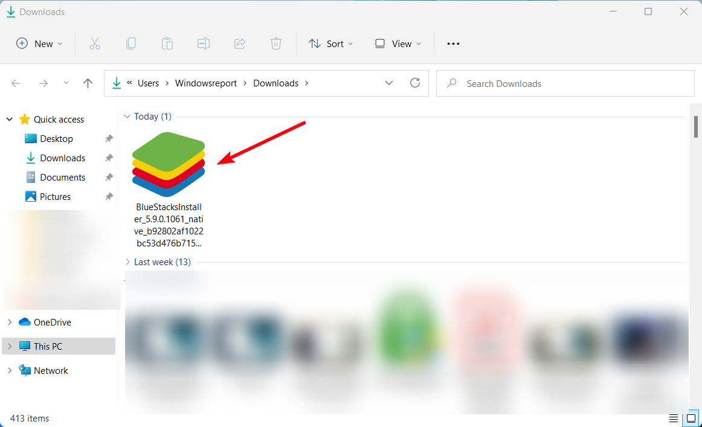Click the Users breadcrumb segment
The width and height of the screenshot is (702, 427).
tap(148, 83)
